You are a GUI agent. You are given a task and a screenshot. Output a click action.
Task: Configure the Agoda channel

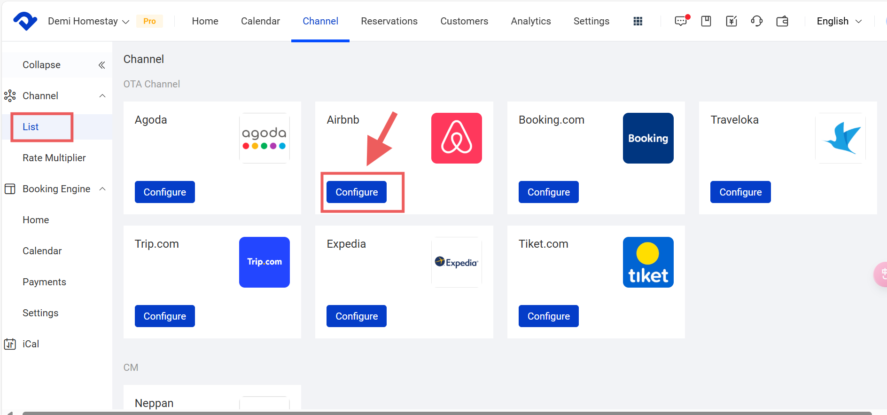165,192
